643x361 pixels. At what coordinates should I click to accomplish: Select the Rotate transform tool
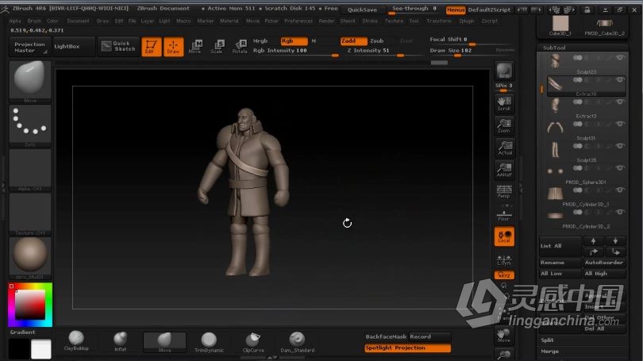pos(240,47)
